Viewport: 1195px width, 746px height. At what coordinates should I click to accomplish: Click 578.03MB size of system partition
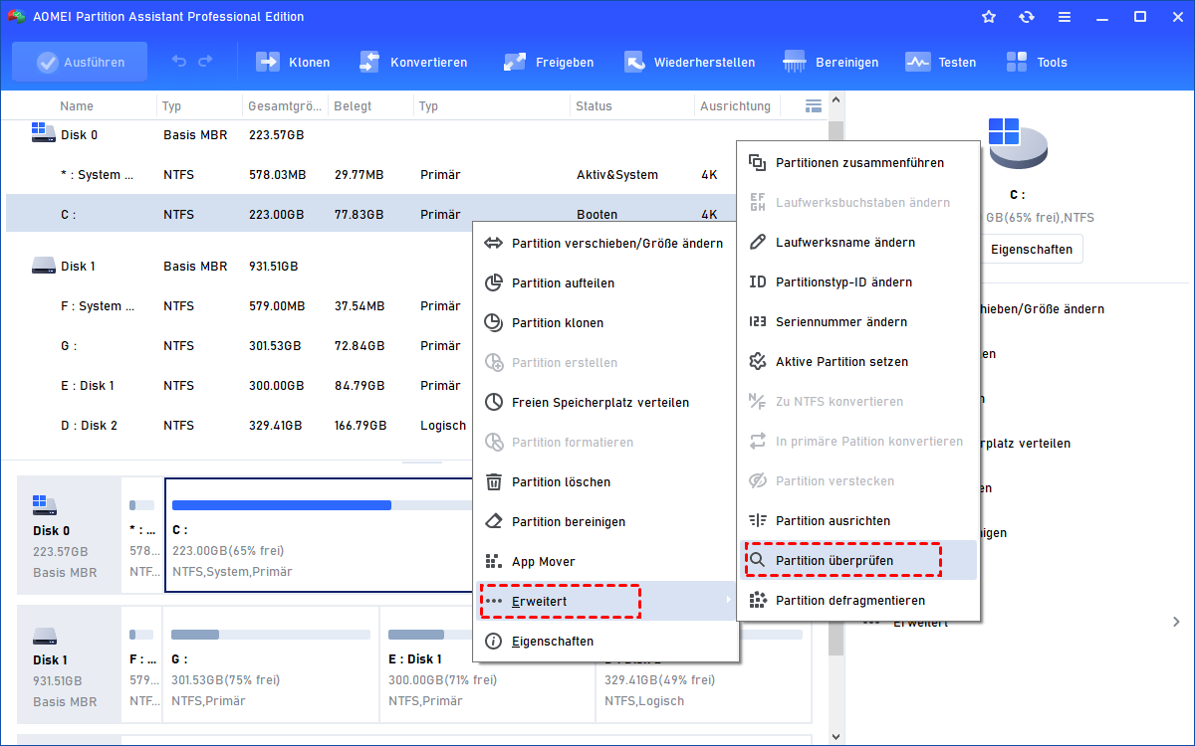point(277,174)
